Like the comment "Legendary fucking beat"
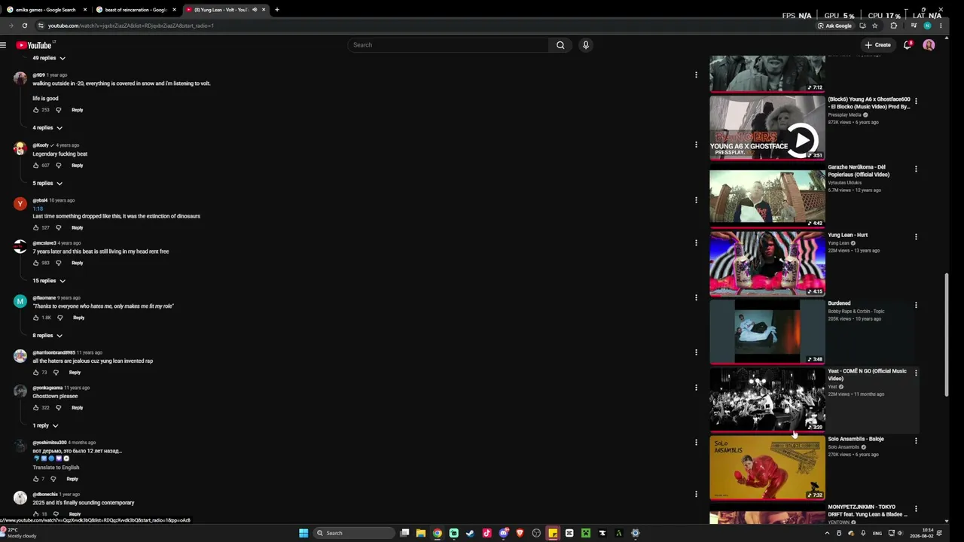This screenshot has height=542, width=964. point(35,166)
